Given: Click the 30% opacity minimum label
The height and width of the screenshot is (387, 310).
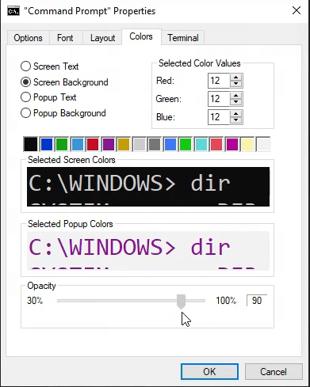Looking at the screenshot, I should [35, 301].
